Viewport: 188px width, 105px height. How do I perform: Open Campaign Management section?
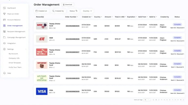16,37
